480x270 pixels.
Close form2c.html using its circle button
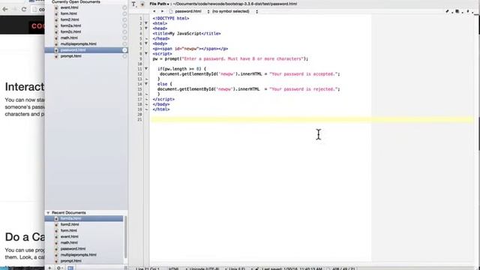point(124,31)
